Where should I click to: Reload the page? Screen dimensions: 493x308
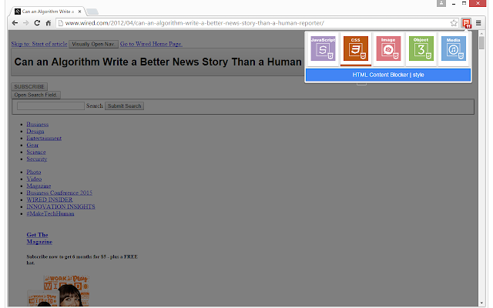click(37, 23)
